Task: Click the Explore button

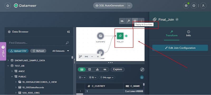Action: click(x=118, y=69)
